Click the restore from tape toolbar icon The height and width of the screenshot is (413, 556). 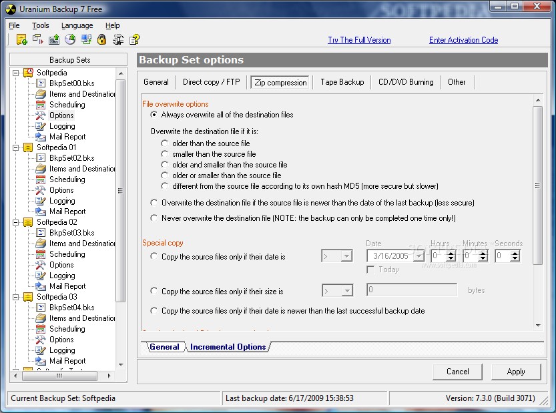pyautogui.click(x=54, y=39)
